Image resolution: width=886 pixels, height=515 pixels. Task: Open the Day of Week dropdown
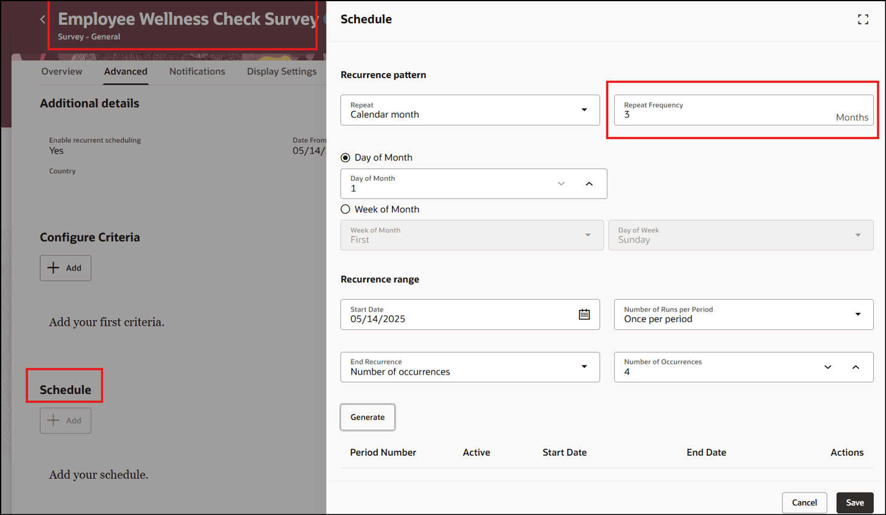(x=741, y=235)
